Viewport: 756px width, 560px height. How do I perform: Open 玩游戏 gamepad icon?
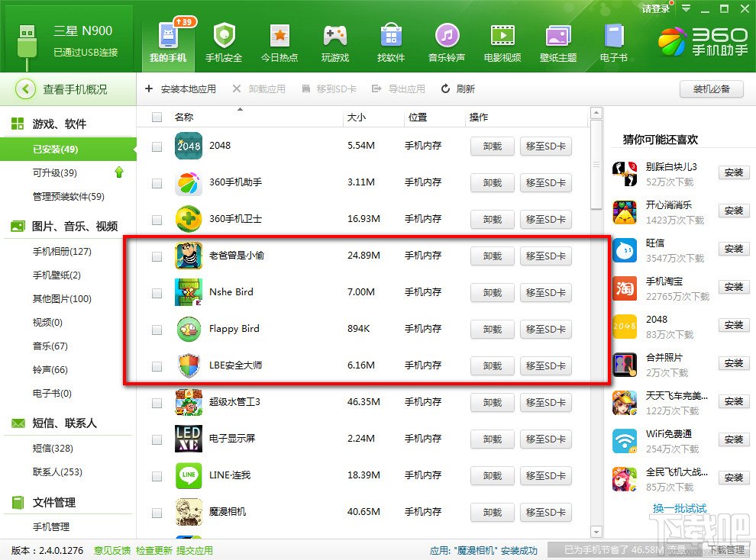(x=335, y=36)
